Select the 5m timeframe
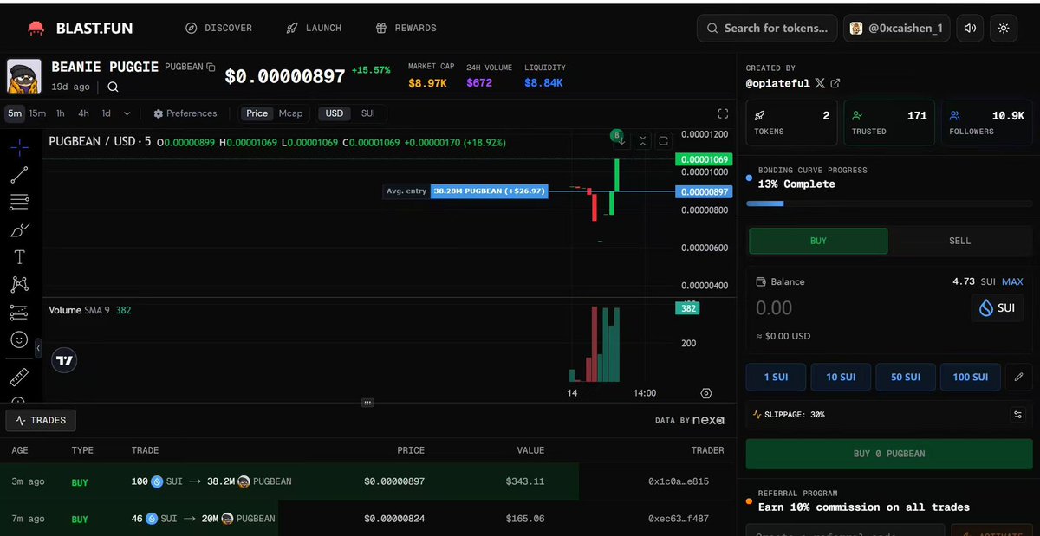The width and height of the screenshot is (1040, 536). [15, 113]
